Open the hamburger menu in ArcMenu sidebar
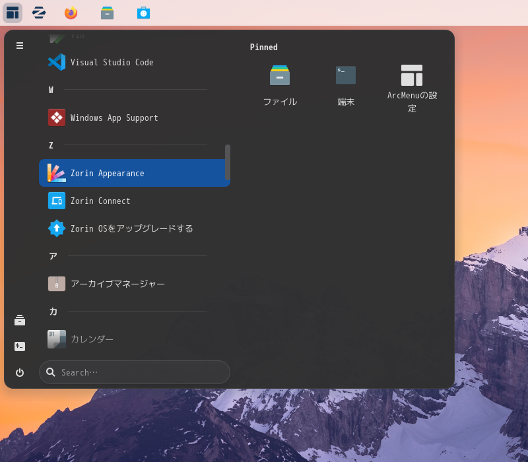This screenshot has height=462, width=528. pyautogui.click(x=20, y=46)
